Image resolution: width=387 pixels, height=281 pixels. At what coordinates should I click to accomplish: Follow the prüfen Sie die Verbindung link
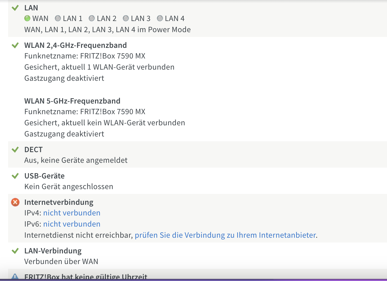[225, 235]
